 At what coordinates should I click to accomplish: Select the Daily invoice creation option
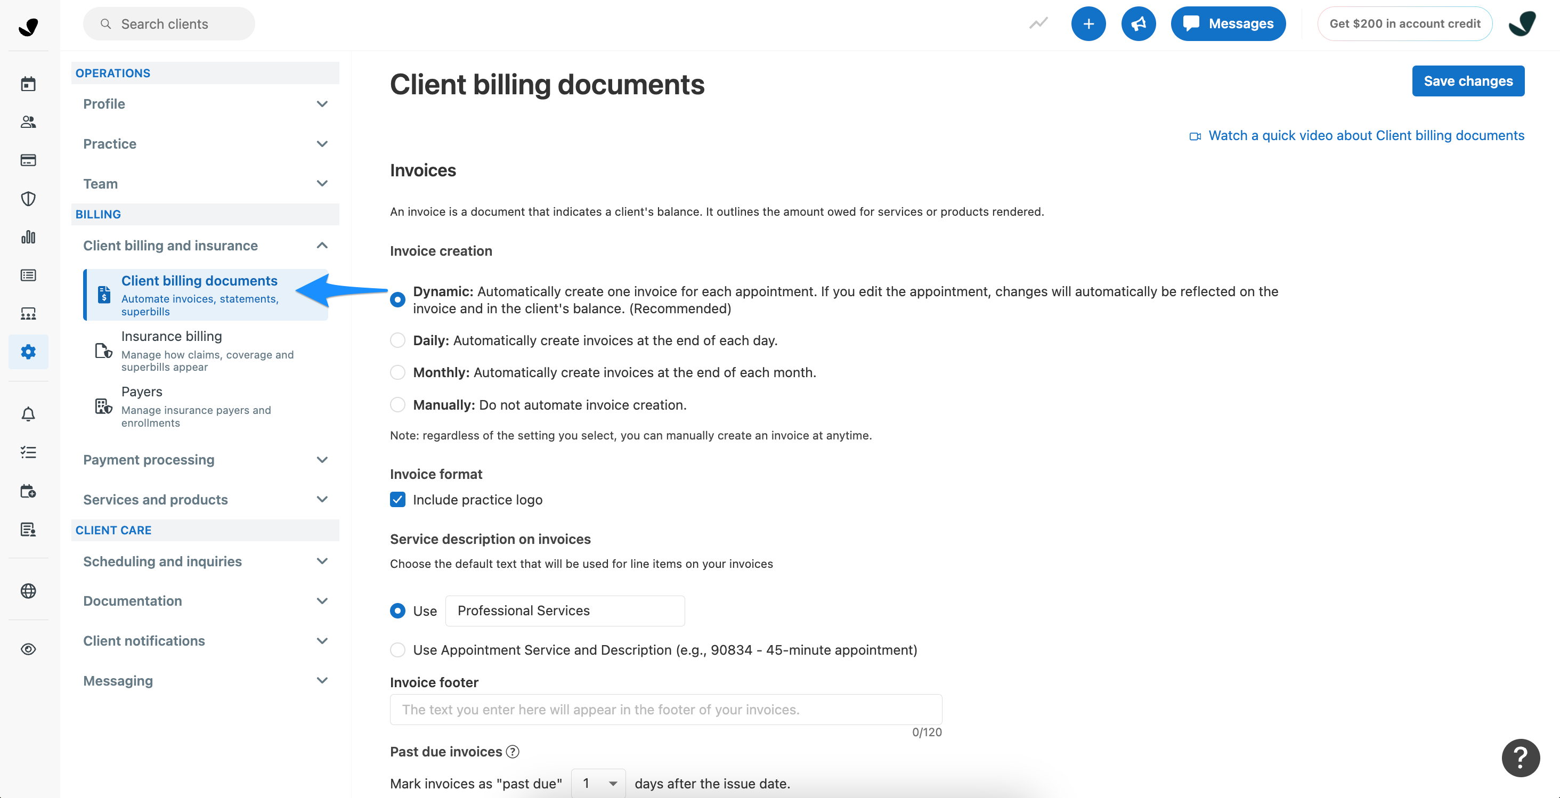pos(397,340)
